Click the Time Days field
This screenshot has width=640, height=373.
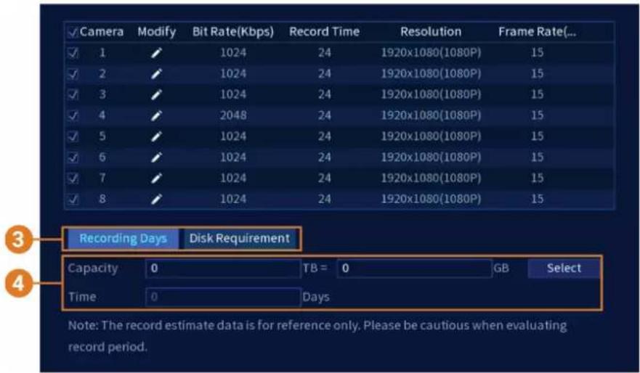(x=223, y=298)
